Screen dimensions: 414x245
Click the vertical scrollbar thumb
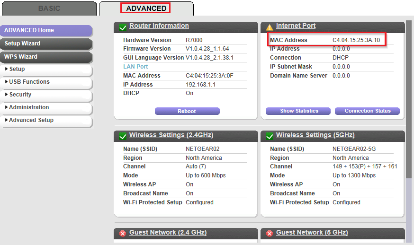[x=408, y=99]
